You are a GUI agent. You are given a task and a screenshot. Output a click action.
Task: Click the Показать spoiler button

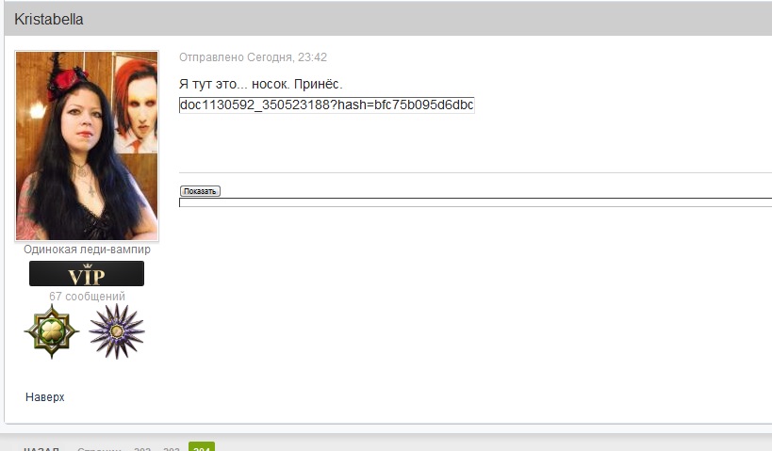200,191
